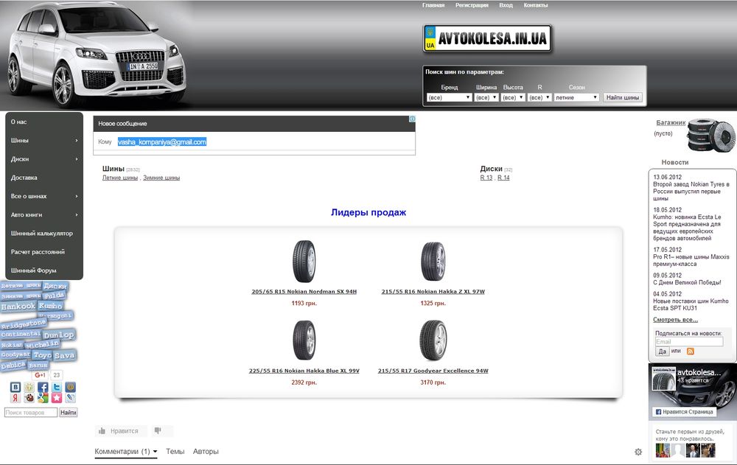
Task: Open the Nokian Tyres second plant news
Action: [x=691, y=192]
